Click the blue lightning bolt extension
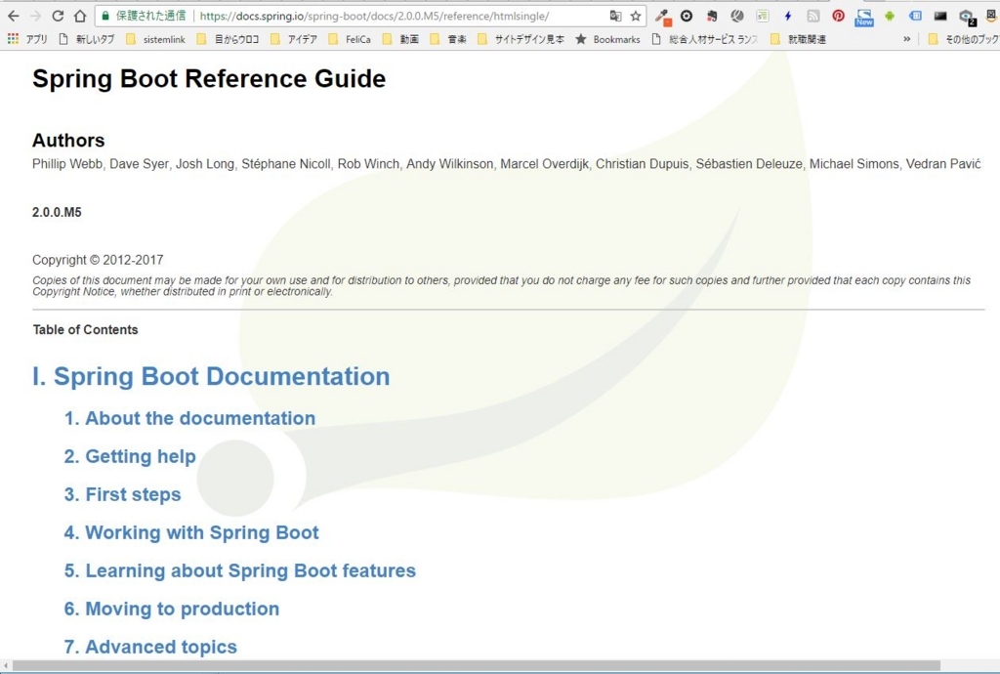 click(x=788, y=16)
